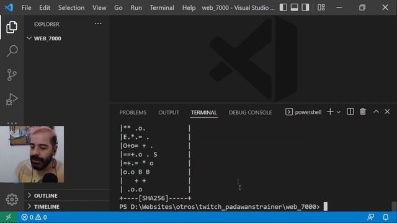Open the File menu
The width and height of the screenshot is (397, 223).
click(x=26, y=7)
